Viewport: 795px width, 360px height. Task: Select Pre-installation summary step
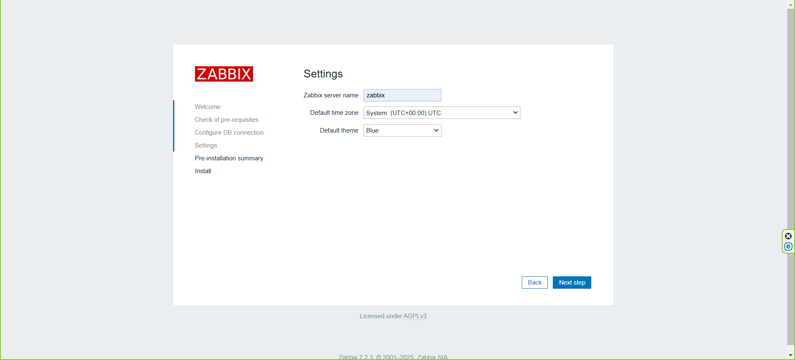click(229, 158)
